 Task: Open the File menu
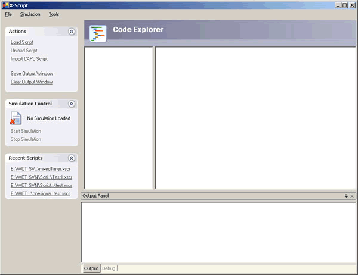8,14
